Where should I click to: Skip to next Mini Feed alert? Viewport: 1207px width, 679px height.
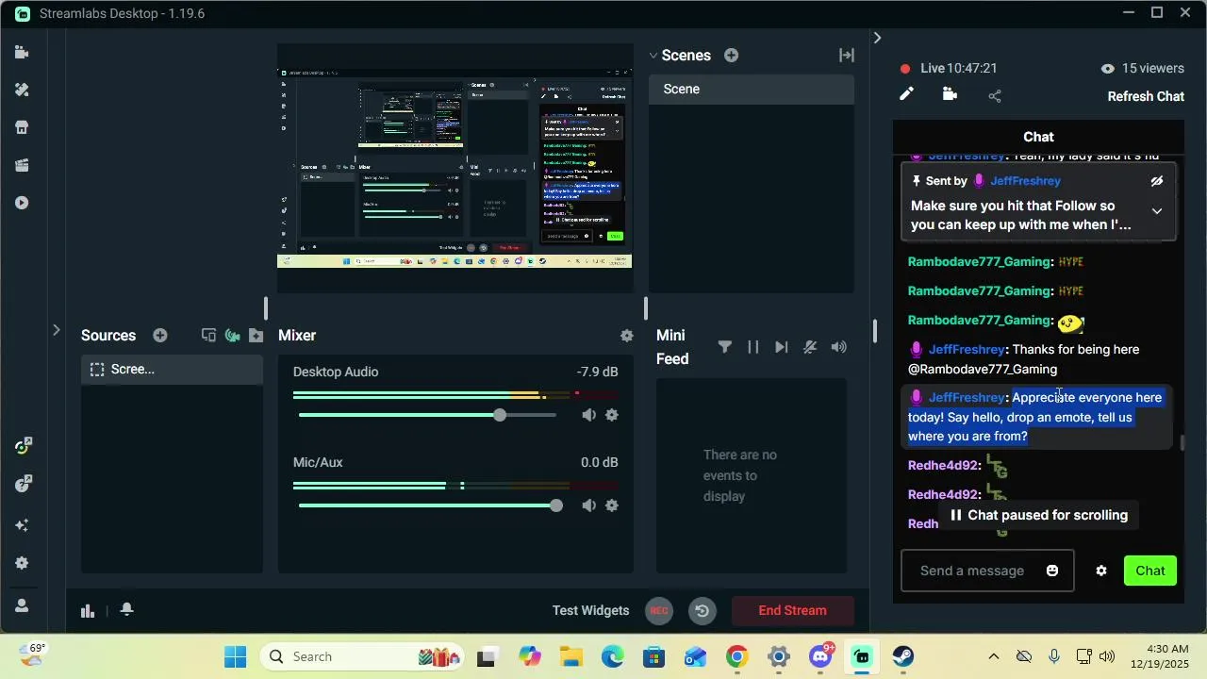pyautogui.click(x=781, y=347)
